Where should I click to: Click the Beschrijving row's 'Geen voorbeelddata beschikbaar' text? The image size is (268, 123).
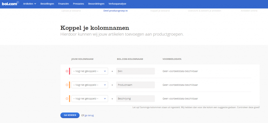click(x=180, y=99)
